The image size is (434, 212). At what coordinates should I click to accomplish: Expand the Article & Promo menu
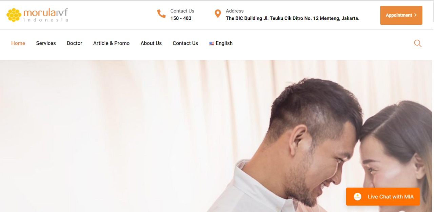111,43
